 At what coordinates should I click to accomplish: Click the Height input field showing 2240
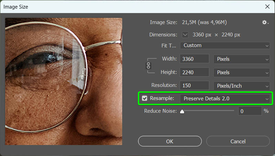pyautogui.click(x=194, y=72)
